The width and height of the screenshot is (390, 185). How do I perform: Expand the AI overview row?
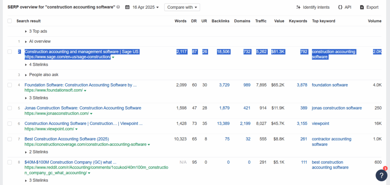click(x=38, y=41)
